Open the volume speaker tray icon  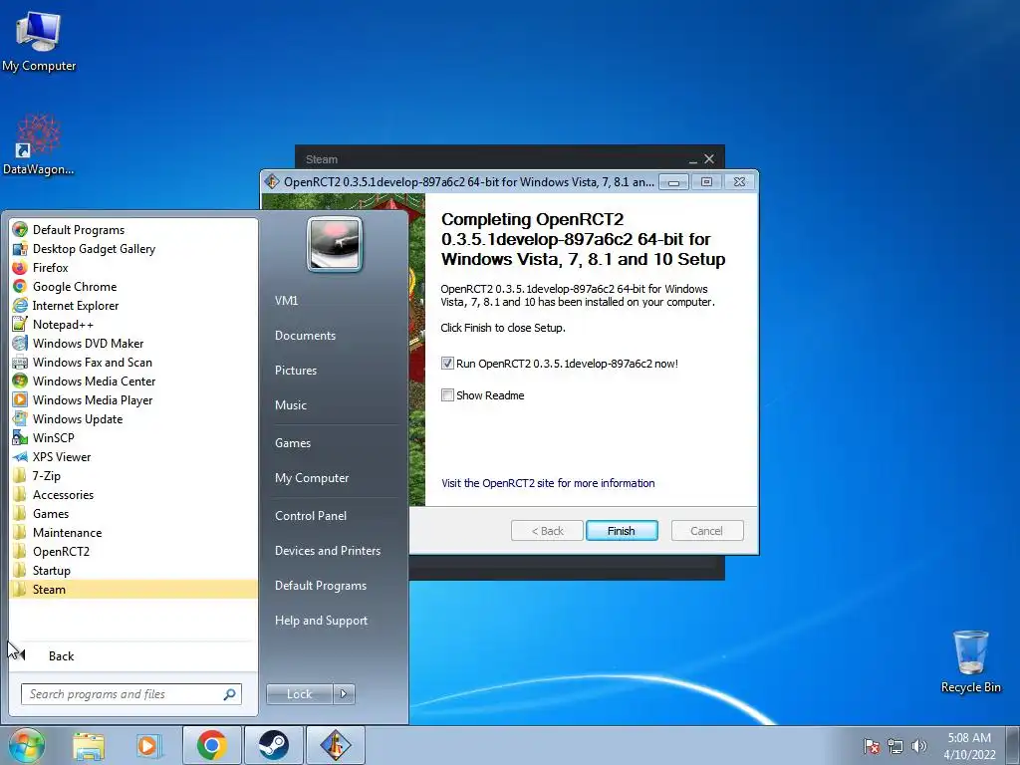(919, 746)
